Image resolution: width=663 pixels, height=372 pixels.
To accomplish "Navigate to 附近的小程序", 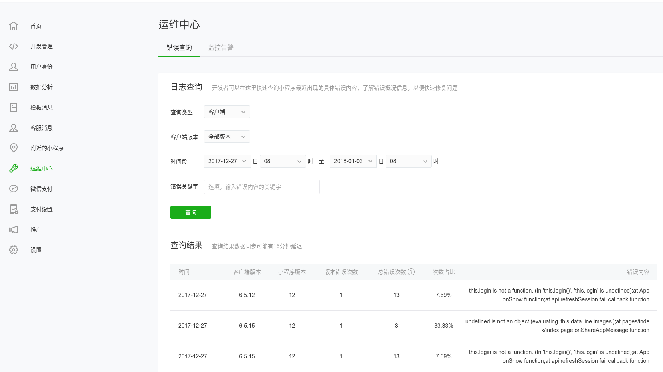I will (47, 148).
